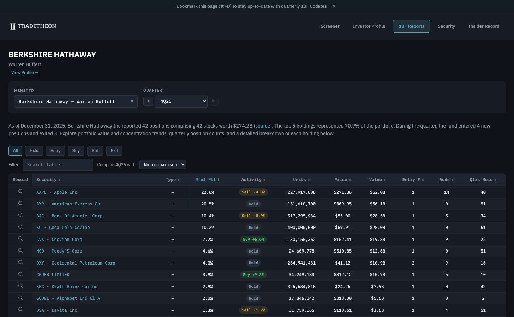Click the magnifier icon in Chevron Corp row
The height and width of the screenshot is (317, 514).
pyautogui.click(x=20, y=239)
